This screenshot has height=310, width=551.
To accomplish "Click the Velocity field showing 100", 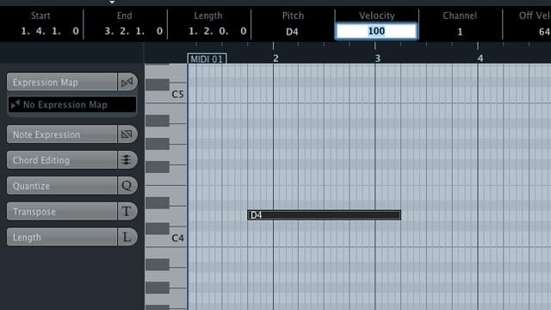I will pyautogui.click(x=376, y=31).
